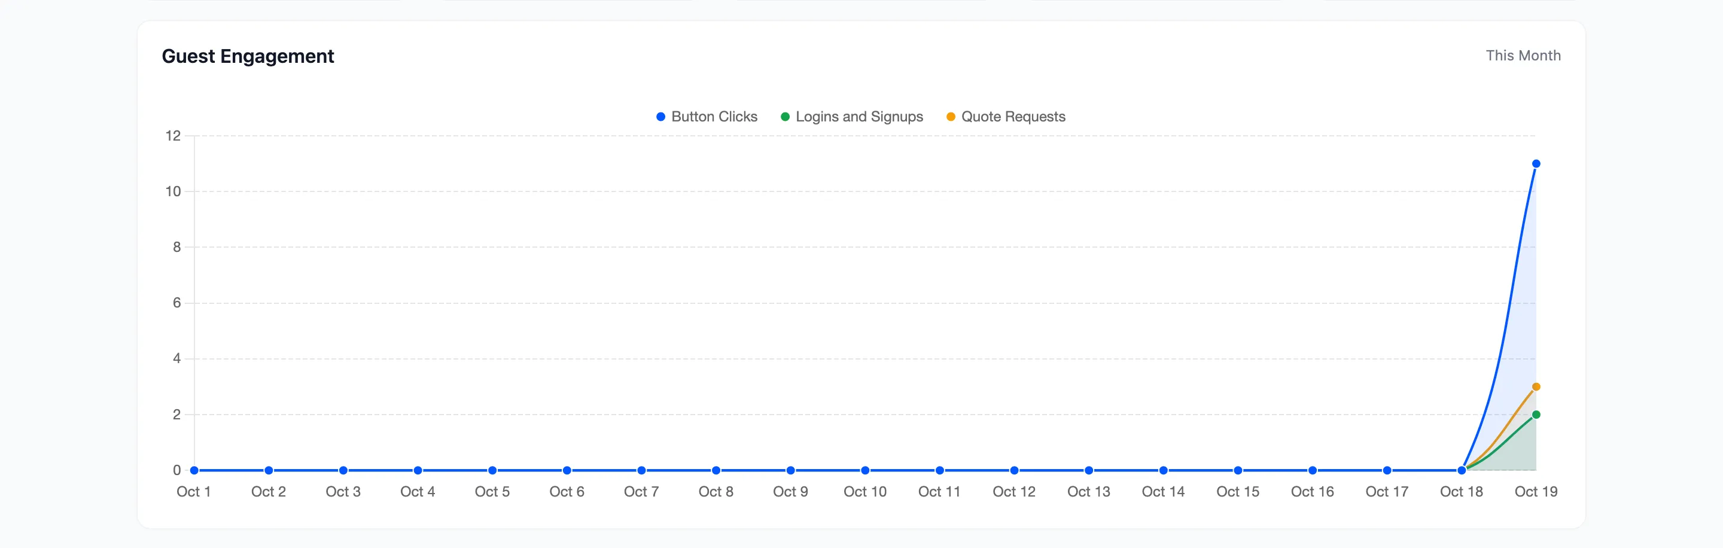The width and height of the screenshot is (1723, 548).
Task: Click the Oct 19 x-axis label
Action: 1536,492
